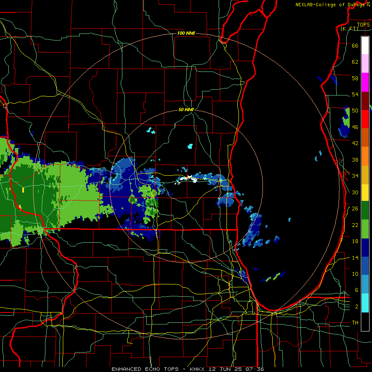Click the 12 JUN 25 07:36 timestamp

click(x=236, y=369)
